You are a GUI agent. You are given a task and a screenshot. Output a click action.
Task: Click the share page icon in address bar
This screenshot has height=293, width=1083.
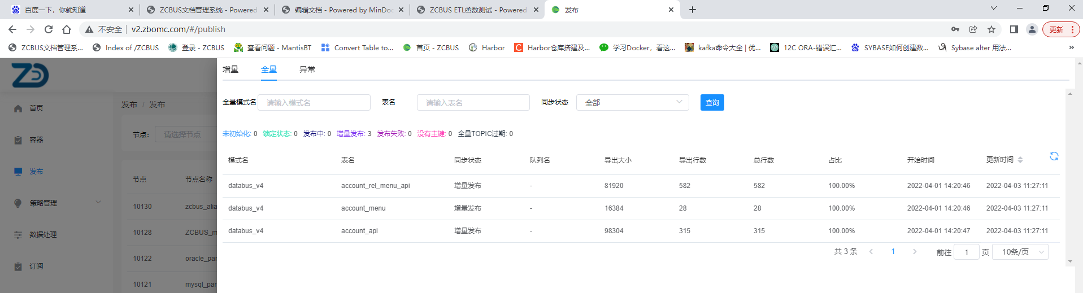pos(973,29)
